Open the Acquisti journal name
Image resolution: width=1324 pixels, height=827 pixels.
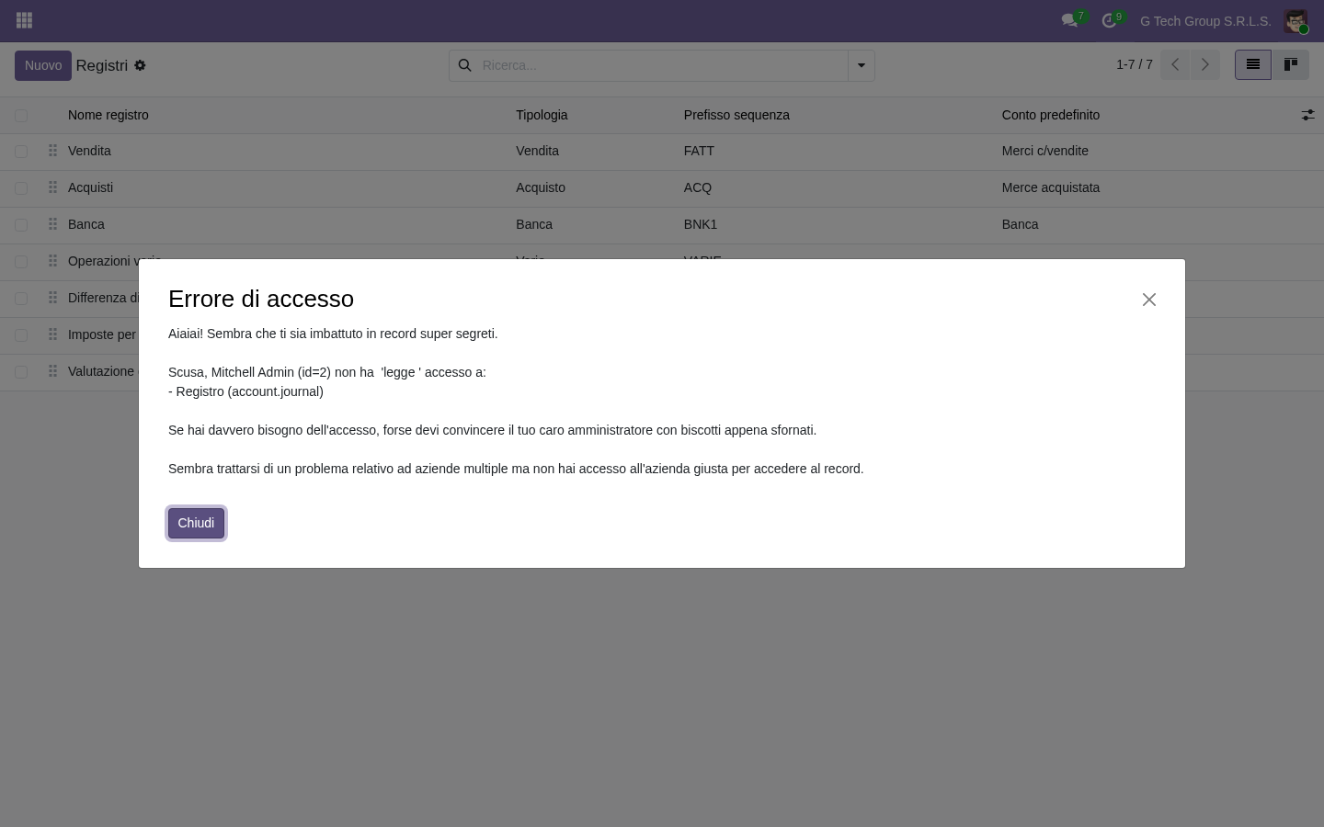click(x=90, y=187)
